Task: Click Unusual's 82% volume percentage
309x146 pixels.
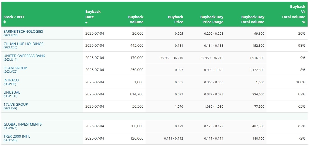Action: click(302, 94)
